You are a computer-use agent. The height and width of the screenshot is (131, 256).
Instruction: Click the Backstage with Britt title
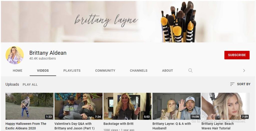[x=118, y=124]
